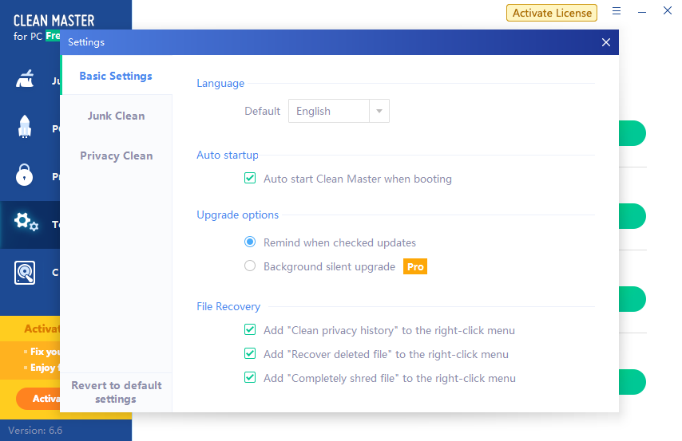Viewport: 682px width, 441px height.
Task: Switch to Junk Clean settings tab
Action: pyautogui.click(x=116, y=116)
